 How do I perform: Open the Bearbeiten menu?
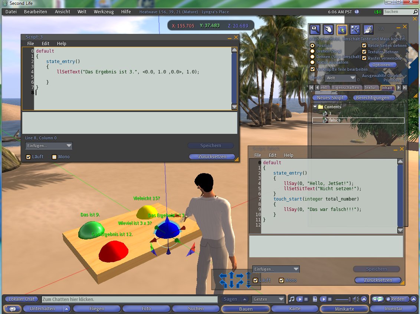pyautogui.click(x=35, y=12)
